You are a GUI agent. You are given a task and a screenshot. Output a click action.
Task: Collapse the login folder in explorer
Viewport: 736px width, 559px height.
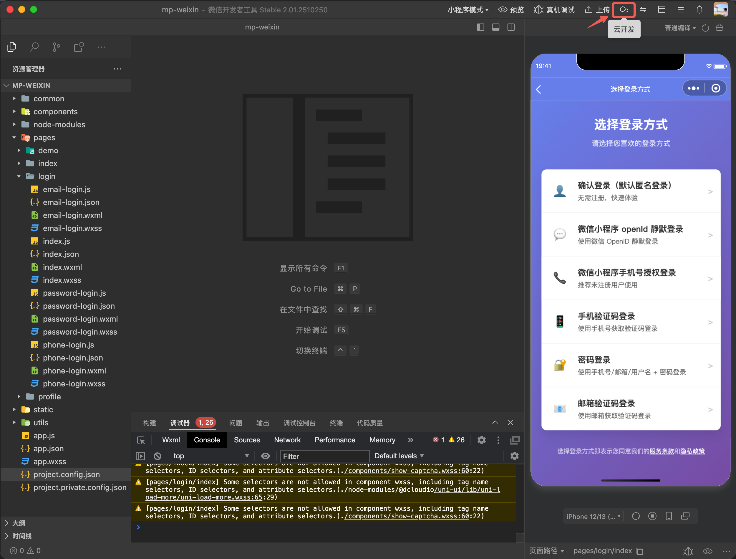(x=47, y=176)
